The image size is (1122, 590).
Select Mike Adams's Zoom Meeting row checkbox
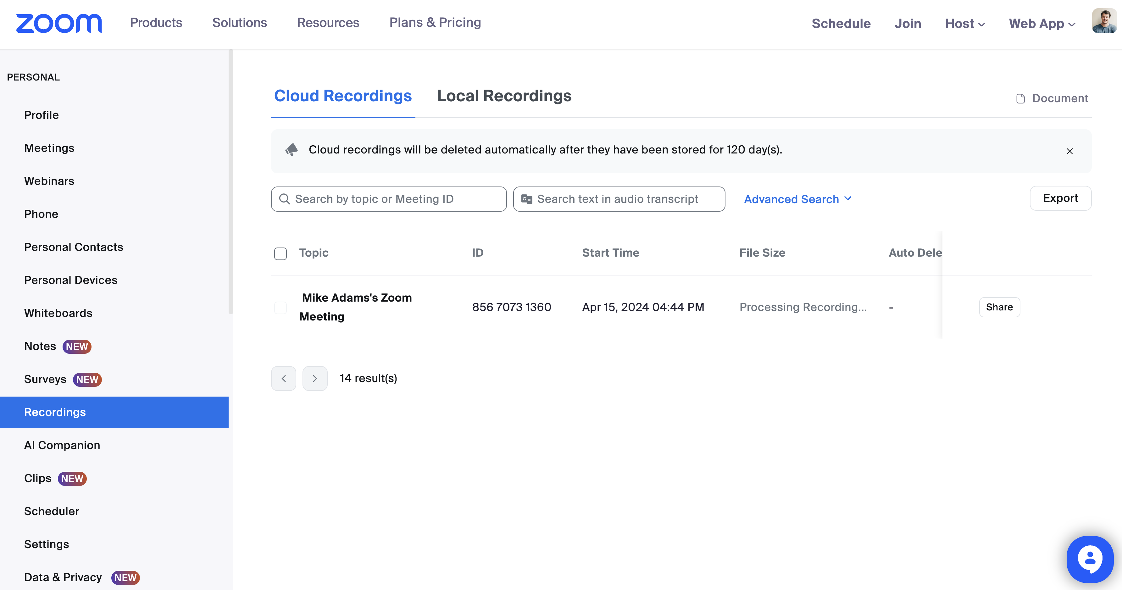point(280,307)
